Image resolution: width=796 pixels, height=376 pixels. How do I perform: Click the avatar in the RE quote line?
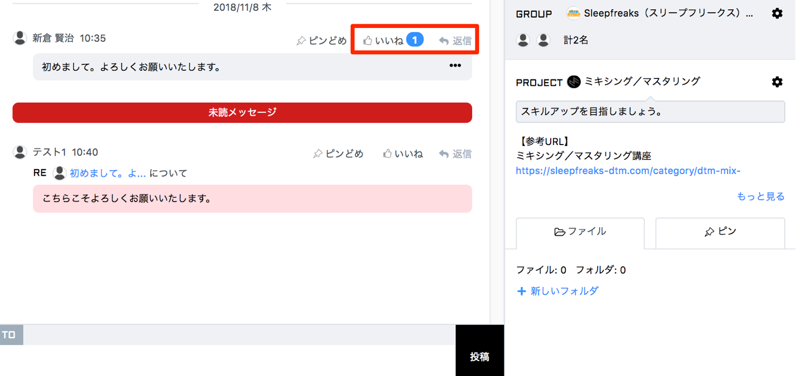click(60, 173)
